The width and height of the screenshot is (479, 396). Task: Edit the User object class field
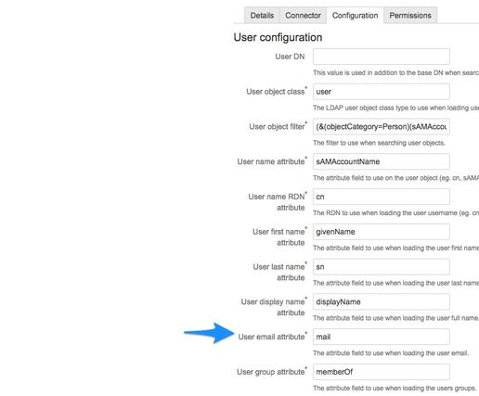point(382,92)
